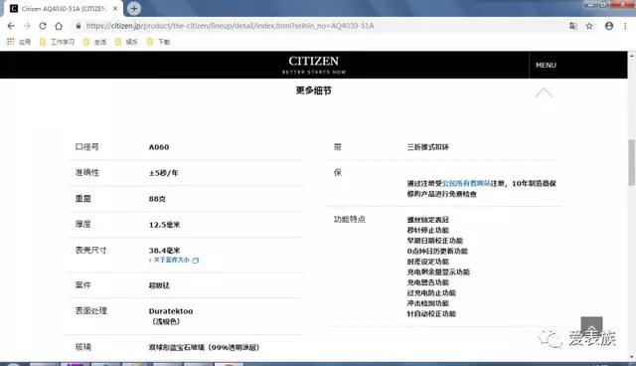Select the 充电剩余量显示功能 feature line
Image resolution: width=636 pixels, height=366 pixels.
point(438,272)
